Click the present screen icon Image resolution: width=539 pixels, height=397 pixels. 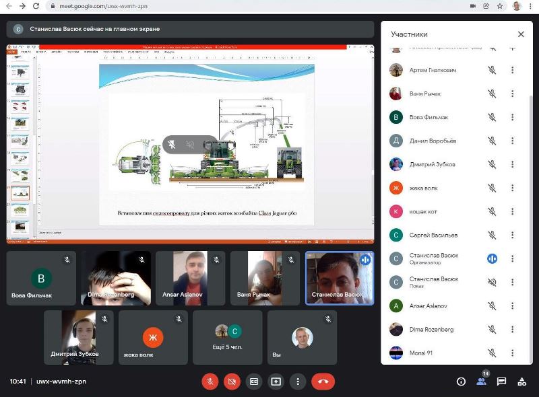pos(276,382)
